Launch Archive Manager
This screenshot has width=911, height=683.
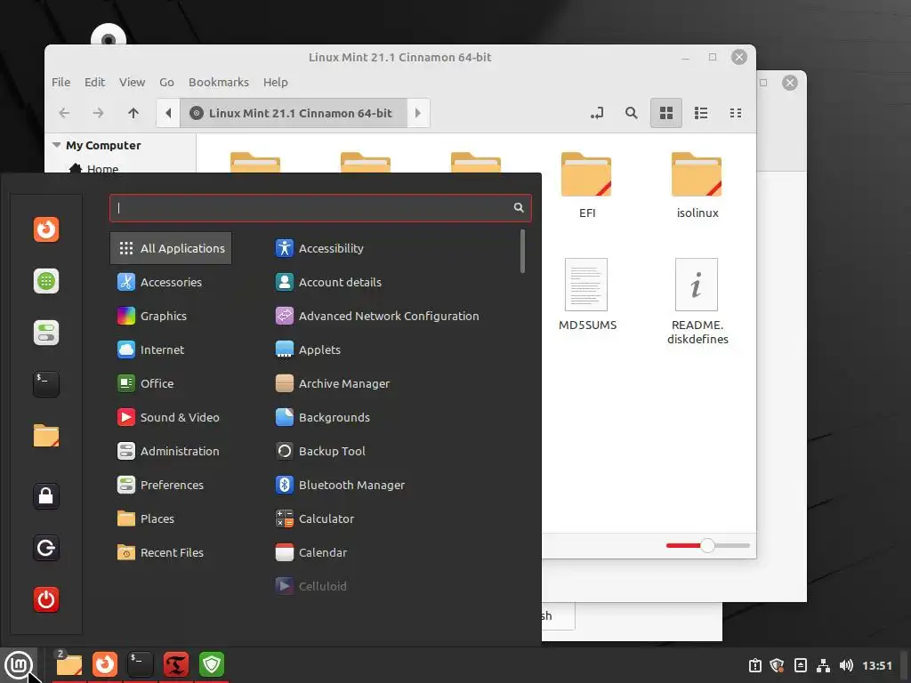[x=333, y=383]
